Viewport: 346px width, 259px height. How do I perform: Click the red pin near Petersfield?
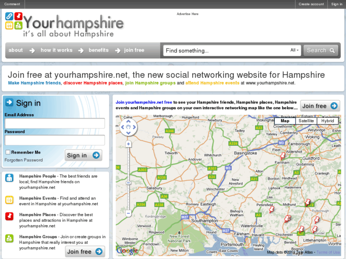coord(271,209)
